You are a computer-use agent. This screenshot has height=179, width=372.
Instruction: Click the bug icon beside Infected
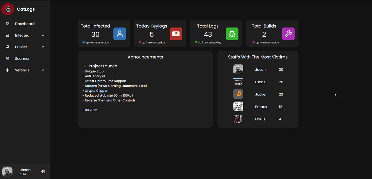[8, 35]
